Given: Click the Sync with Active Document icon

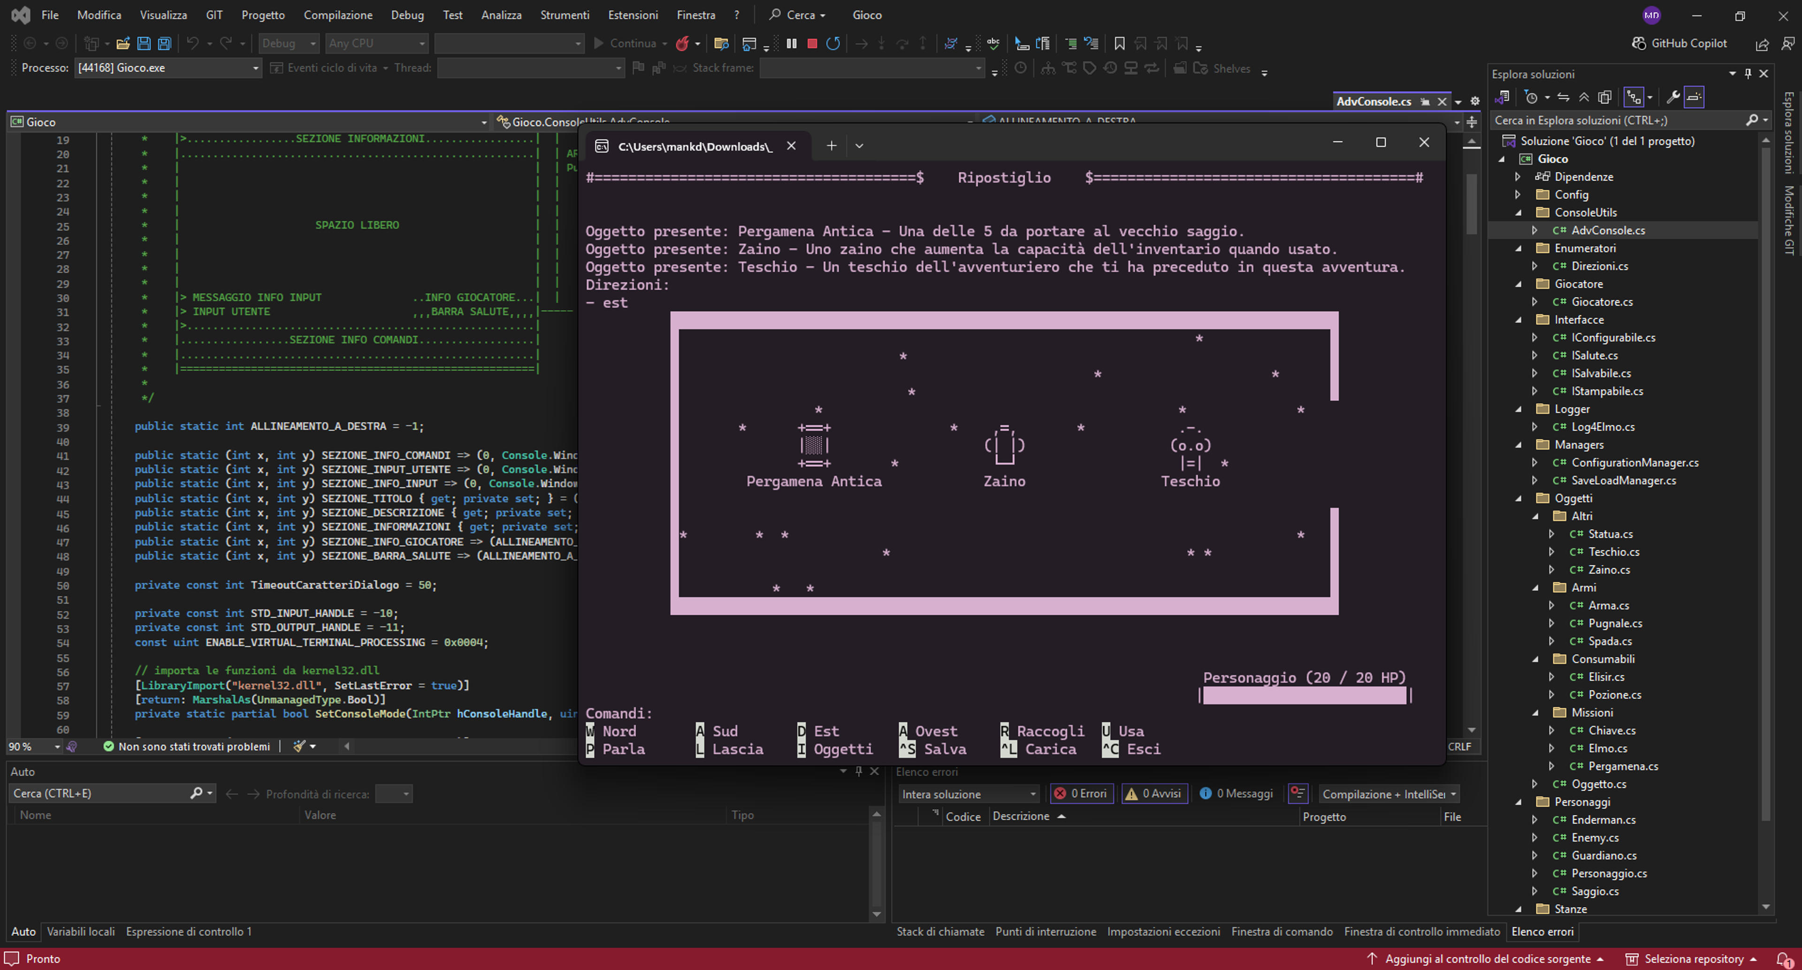Looking at the screenshot, I should [x=1564, y=97].
